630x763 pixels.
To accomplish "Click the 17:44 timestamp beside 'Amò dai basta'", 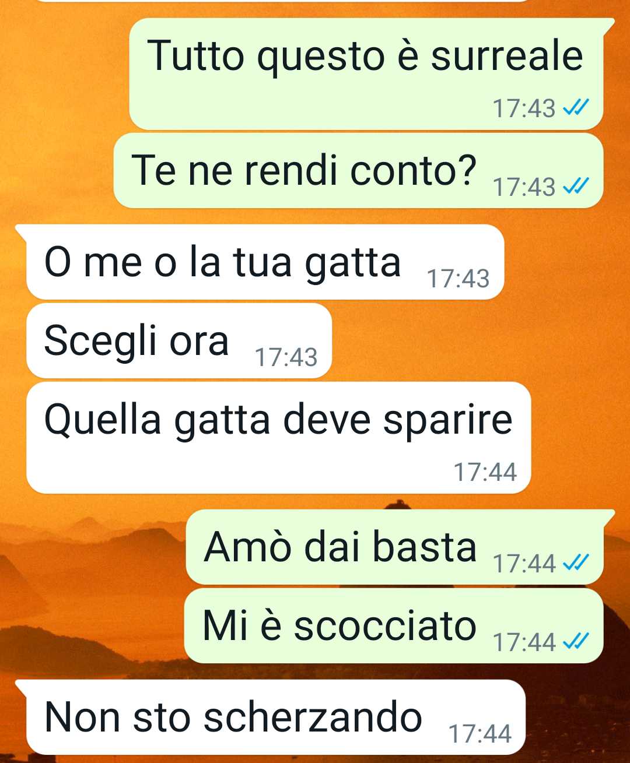I will pyautogui.click(x=524, y=564).
